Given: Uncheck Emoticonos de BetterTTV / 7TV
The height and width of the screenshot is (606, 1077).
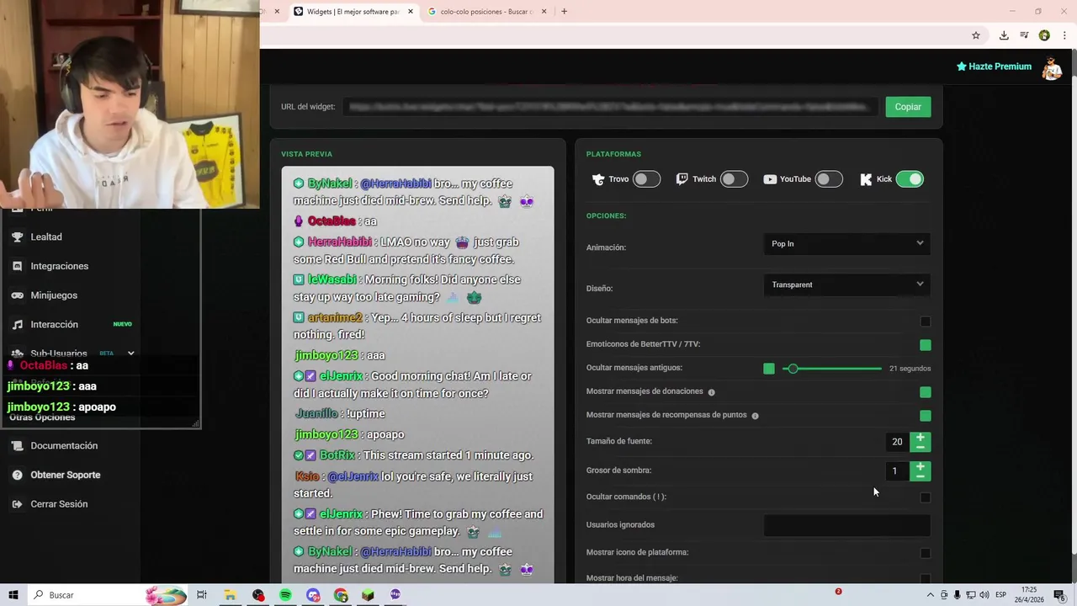Looking at the screenshot, I should 926,345.
